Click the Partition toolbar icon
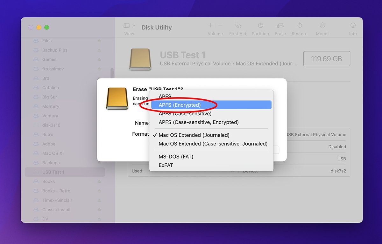This screenshot has height=244, width=382. [x=260, y=25]
